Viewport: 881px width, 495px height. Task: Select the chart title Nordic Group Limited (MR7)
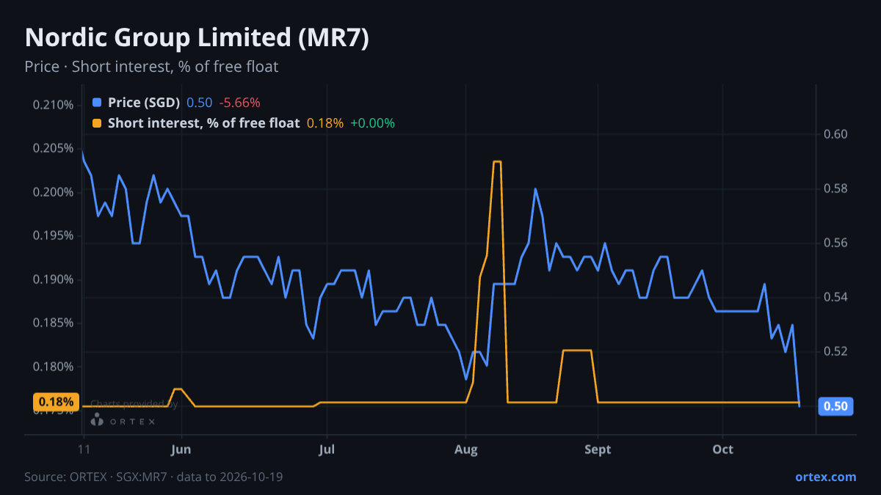(197, 38)
